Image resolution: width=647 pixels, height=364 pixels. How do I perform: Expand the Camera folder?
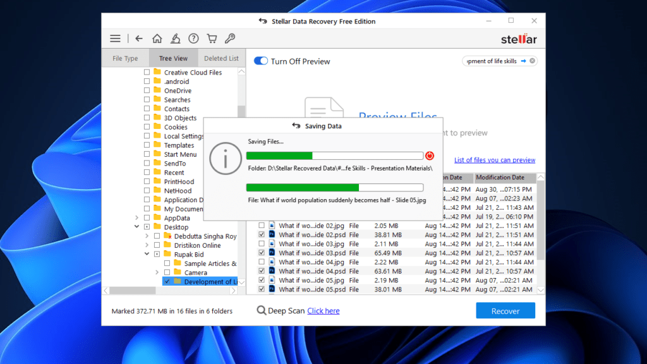[157, 272]
